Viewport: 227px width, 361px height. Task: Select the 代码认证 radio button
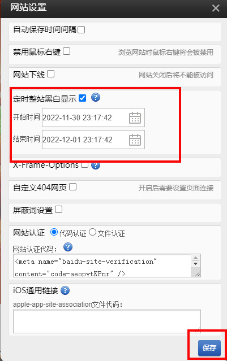click(54, 232)
